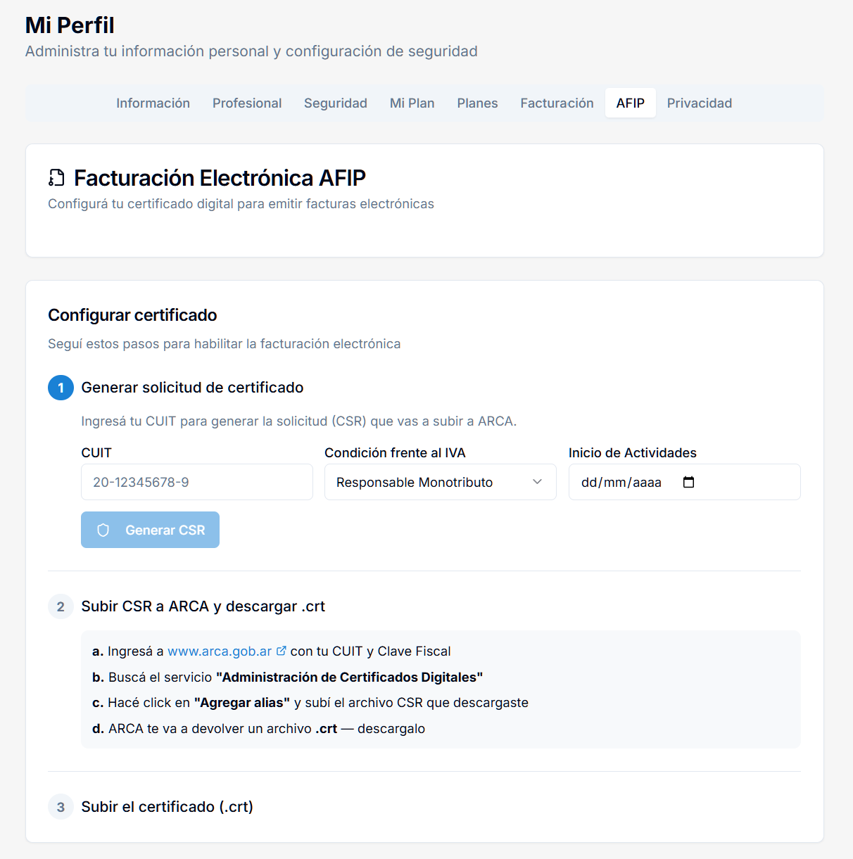853x859 pixels.
Task: Select the Privacidad tab
Action: tap(699, 103)
